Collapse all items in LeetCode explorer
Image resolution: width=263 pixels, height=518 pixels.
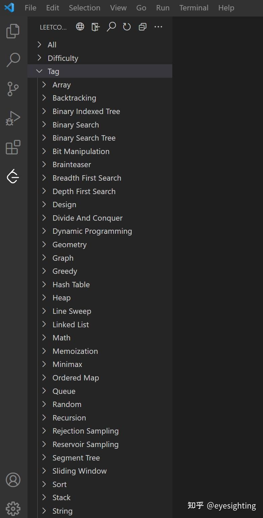[x=142, y=27]
